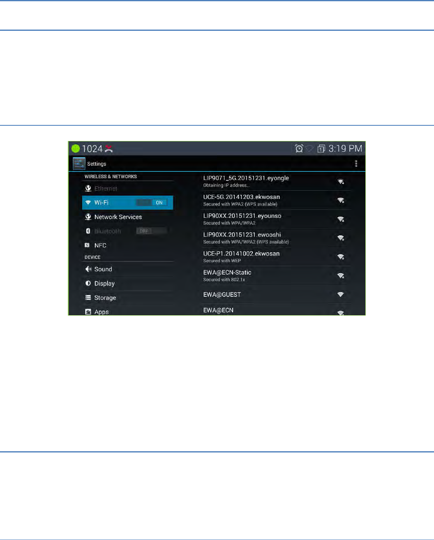Tap the 1024 extension number
This screenshot has height=540, width=434.
click(92, 149)
